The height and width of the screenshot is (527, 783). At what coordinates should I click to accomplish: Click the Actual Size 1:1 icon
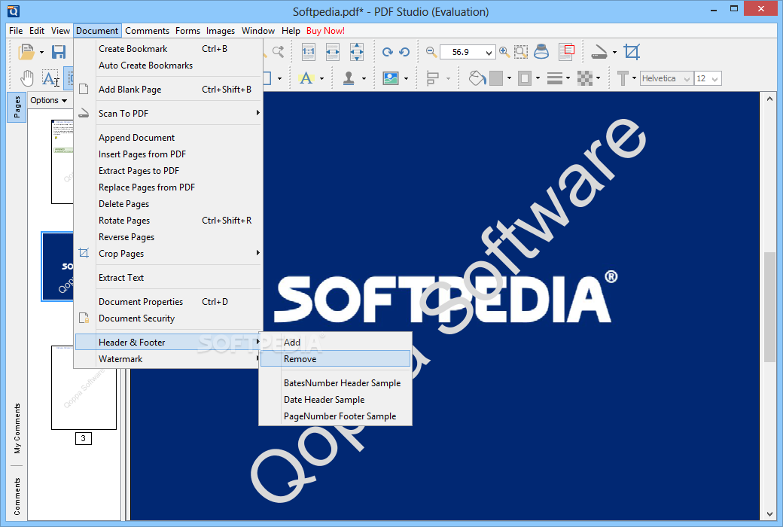pyautogui.click(x=309, y=52)
